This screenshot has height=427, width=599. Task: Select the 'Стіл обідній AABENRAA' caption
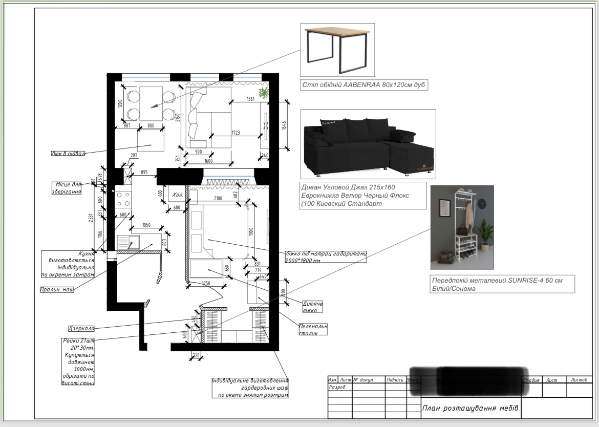(363, 85)
